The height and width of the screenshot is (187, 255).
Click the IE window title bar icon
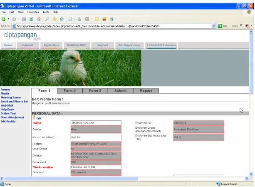click(2, 6)
